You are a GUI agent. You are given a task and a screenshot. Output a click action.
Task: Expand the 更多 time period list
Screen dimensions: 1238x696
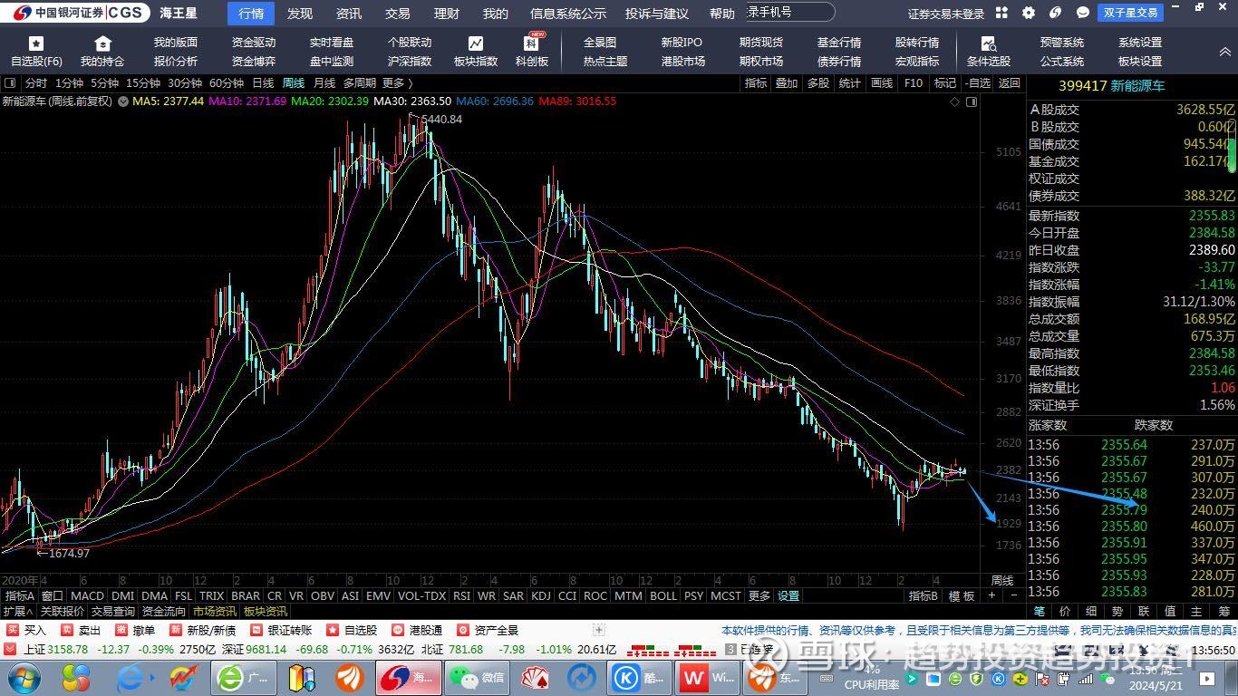click(398, 83)
